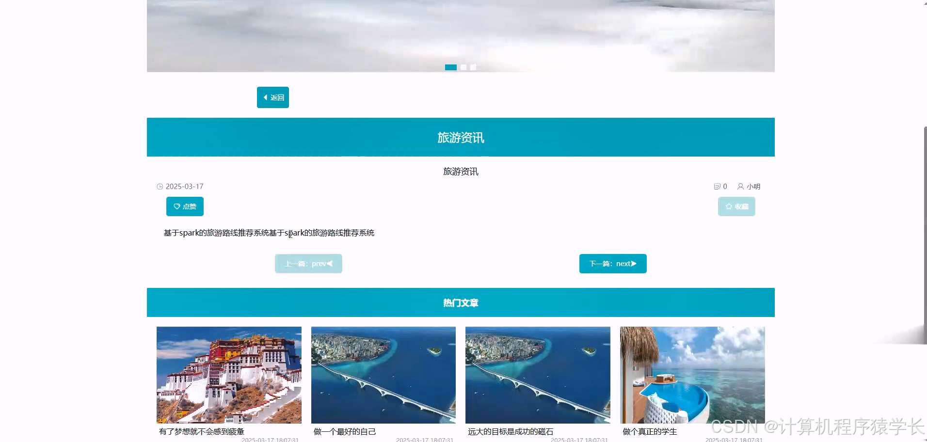Viewport: 927px width, 442px height.
Task: Go to next article with 下一篇 next
Action: (613, 264)
